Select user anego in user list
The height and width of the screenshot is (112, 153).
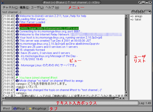tap(136, 16)
